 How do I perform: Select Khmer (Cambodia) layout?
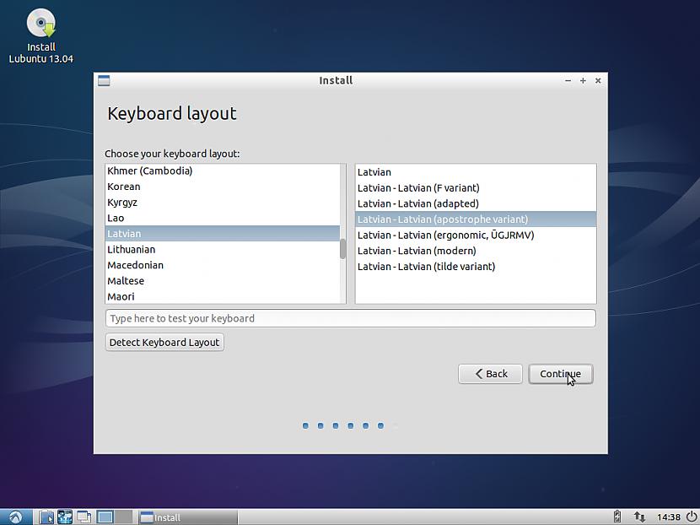pos(223,171)
